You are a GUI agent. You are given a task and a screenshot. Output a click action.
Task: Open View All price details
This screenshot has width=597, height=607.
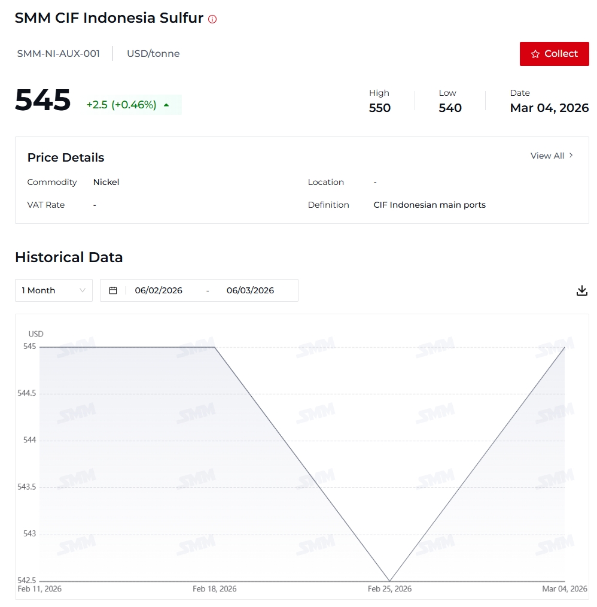547,156
